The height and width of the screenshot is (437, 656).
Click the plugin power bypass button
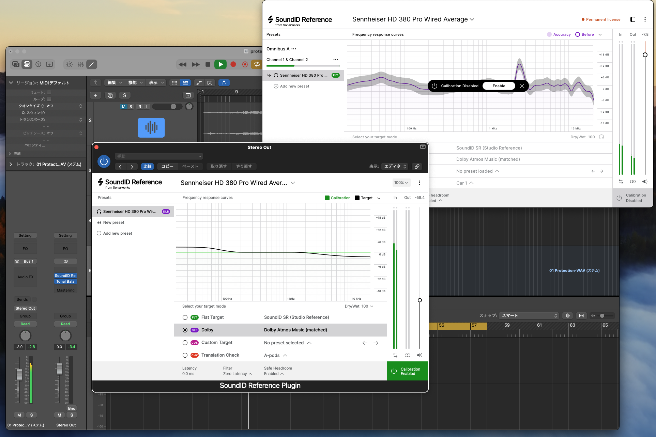point(104,161)
